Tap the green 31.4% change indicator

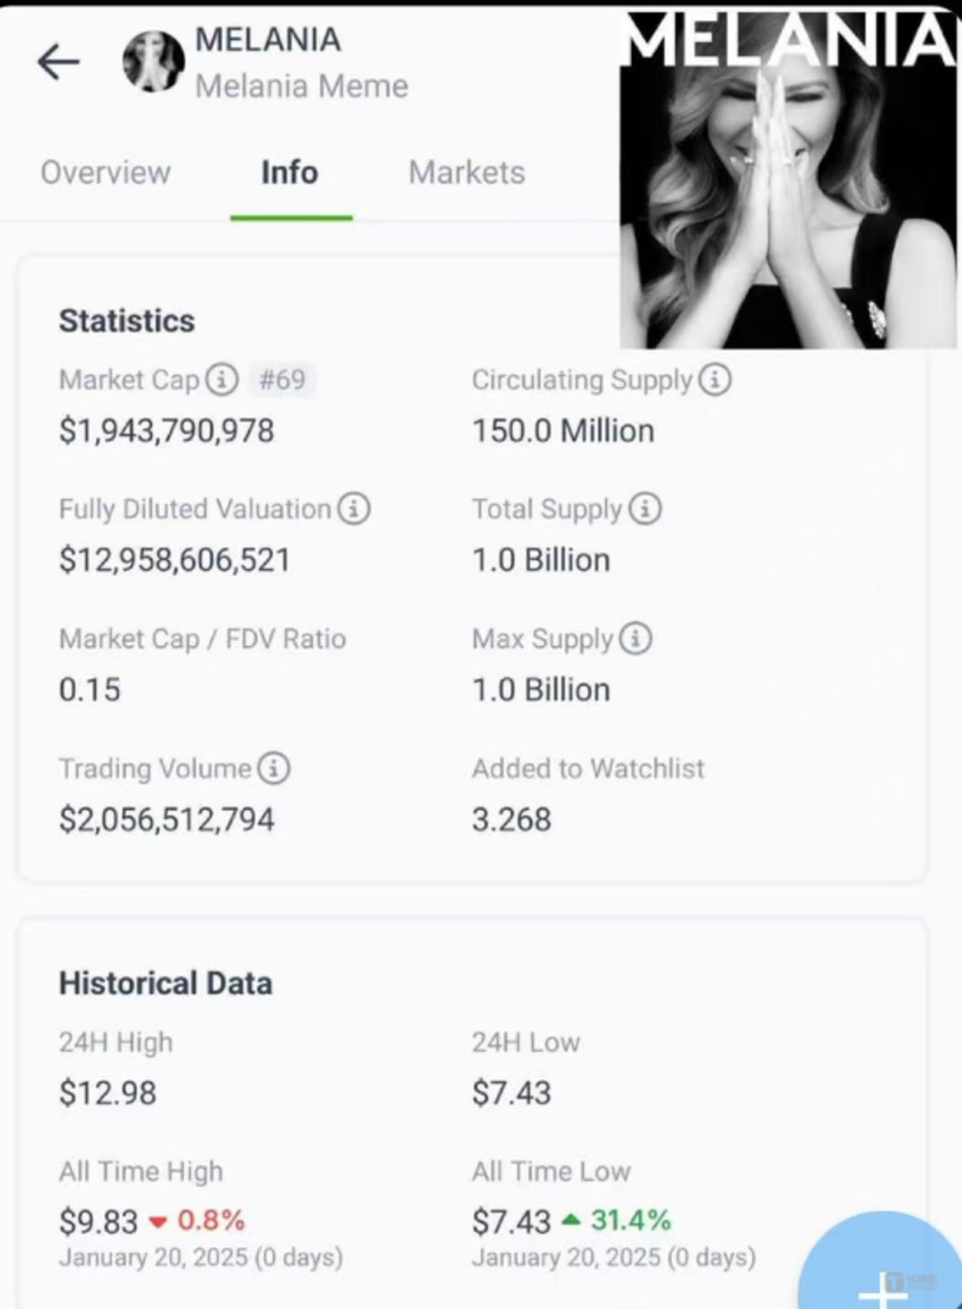click(631, 1221)
